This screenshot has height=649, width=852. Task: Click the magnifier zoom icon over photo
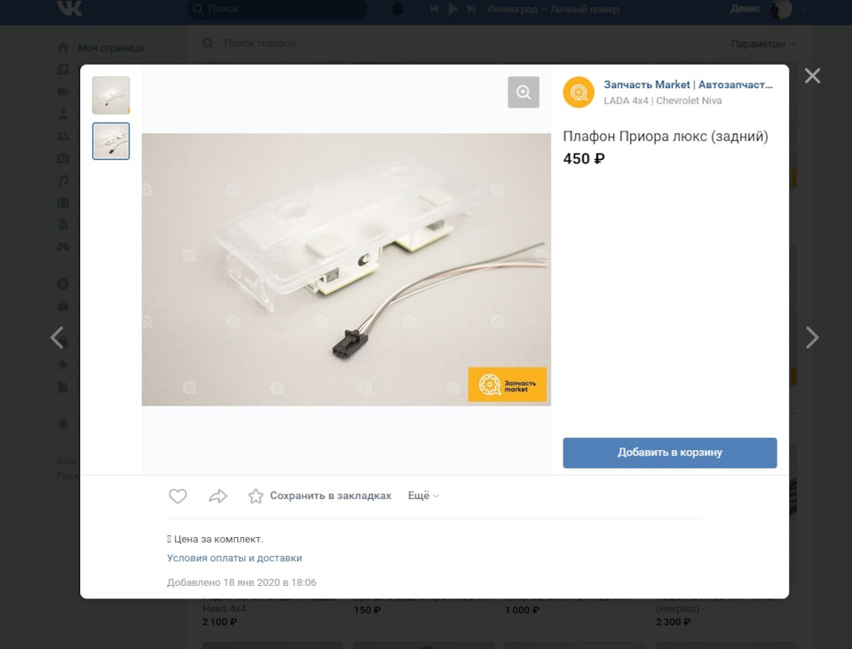[x=524, y=92]
